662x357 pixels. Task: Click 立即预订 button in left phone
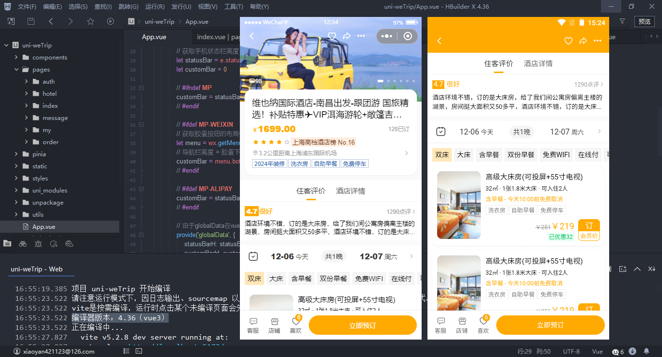363,325
